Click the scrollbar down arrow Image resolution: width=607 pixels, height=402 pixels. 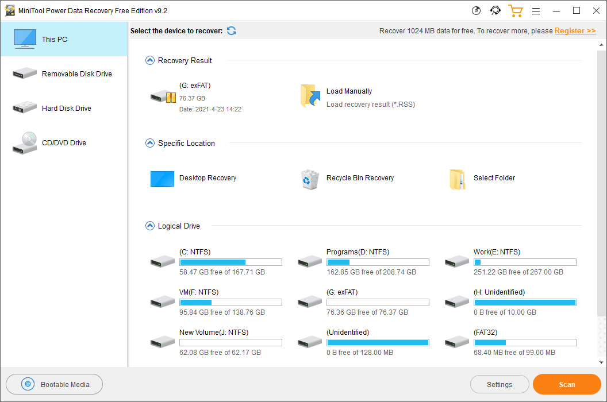pyautogui.click(x=601, y=362)
